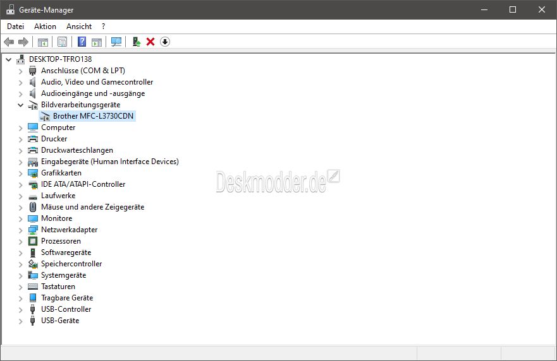Select the USB-Geräte label
557x361 pixels.
[60, 320]
